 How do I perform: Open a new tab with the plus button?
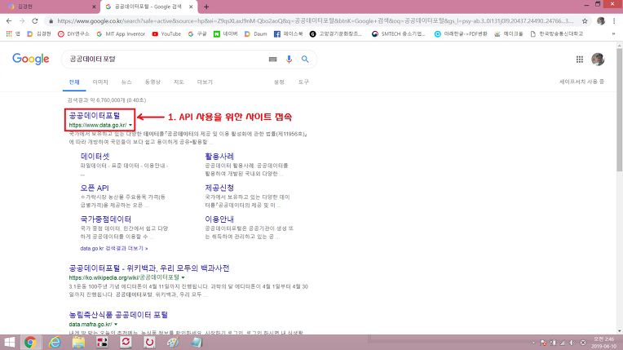point(206,7)
